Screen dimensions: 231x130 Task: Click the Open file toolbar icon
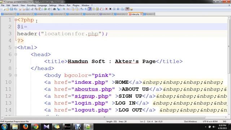[8, 9]
